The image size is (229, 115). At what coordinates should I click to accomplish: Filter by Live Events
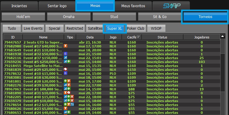coord(33,28)
